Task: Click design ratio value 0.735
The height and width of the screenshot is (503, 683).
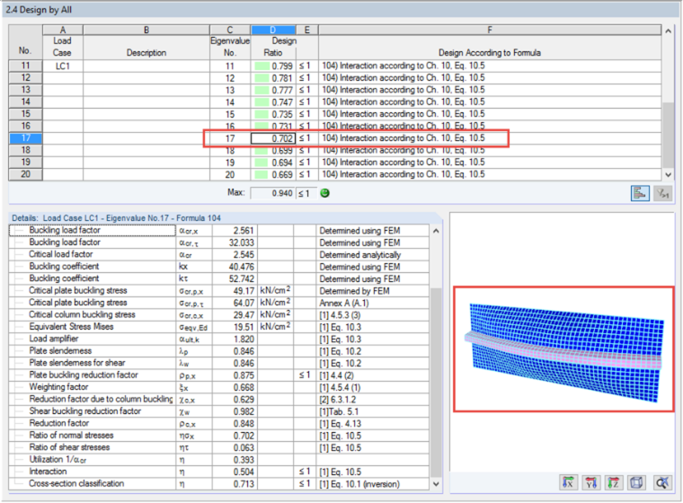Action: point(273,114)
